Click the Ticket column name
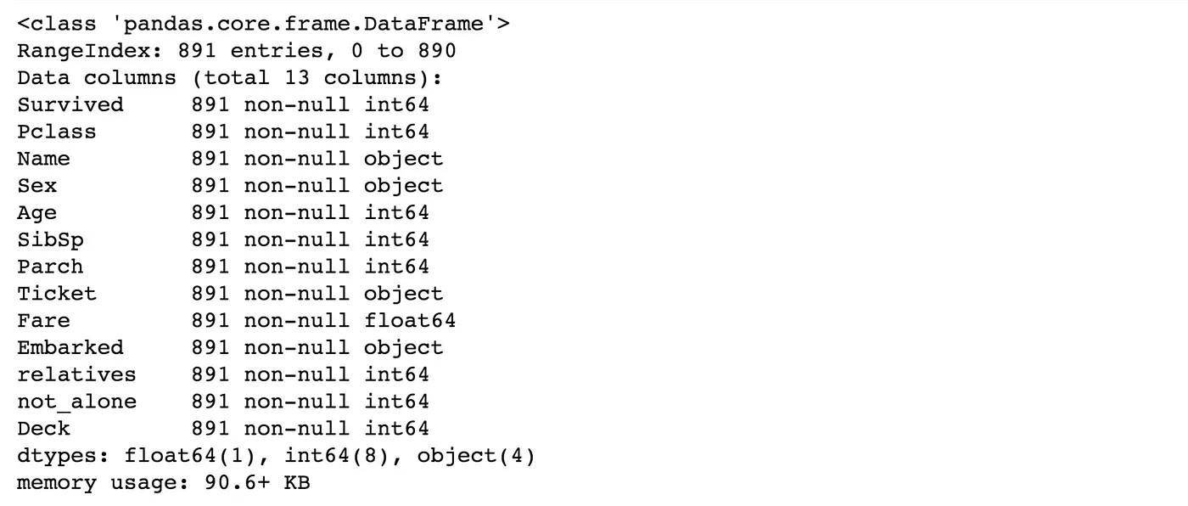The width and height of the screenshot is (1188, 506). coord(57,294)
